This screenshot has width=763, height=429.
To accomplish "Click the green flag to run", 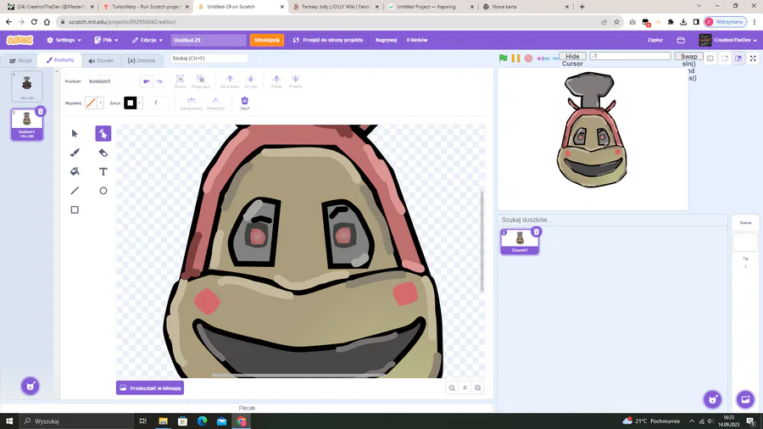I will pyautogui.click(x=503, y=58).
